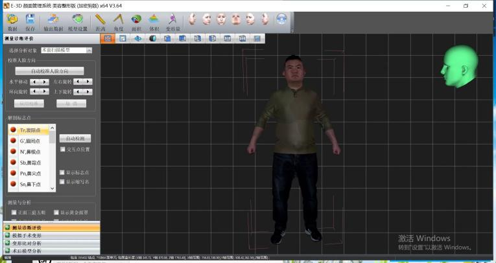Select the 变形量 deformation tool
The height and width of the screenshot is (263, 496).
pyautogui.click(x=172, y=20)
